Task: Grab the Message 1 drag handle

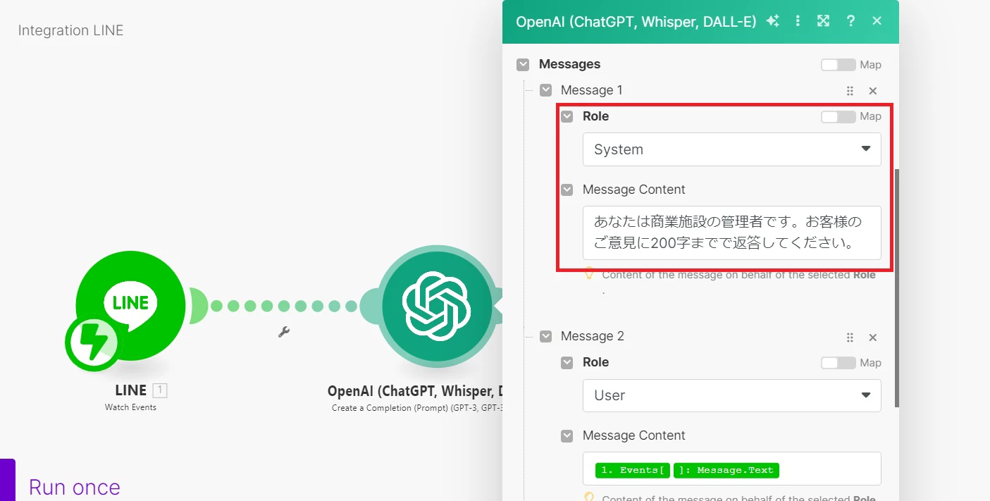Action: (x=850, y=91)
